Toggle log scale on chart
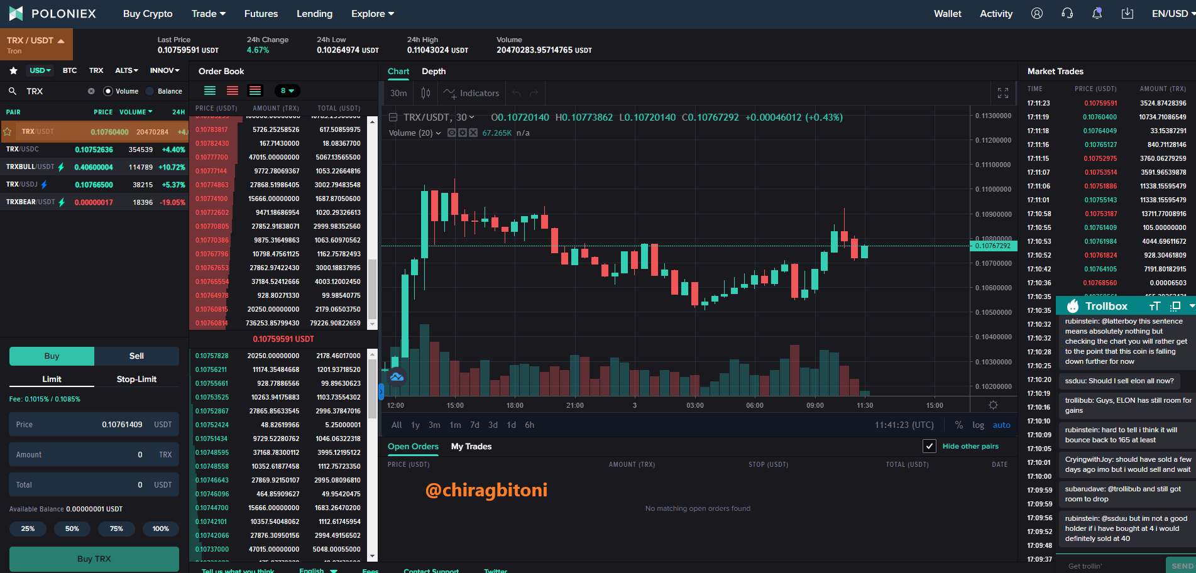 (x=979, y=425)
